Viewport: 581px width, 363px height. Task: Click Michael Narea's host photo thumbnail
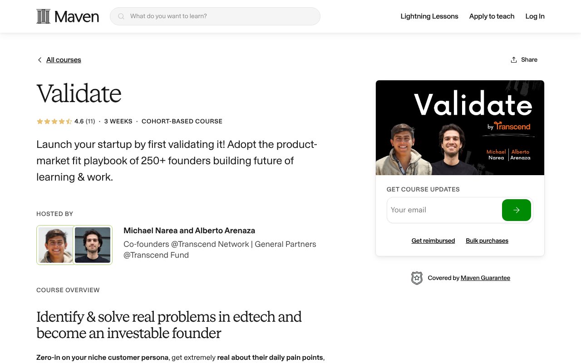[x=55, y=245]
